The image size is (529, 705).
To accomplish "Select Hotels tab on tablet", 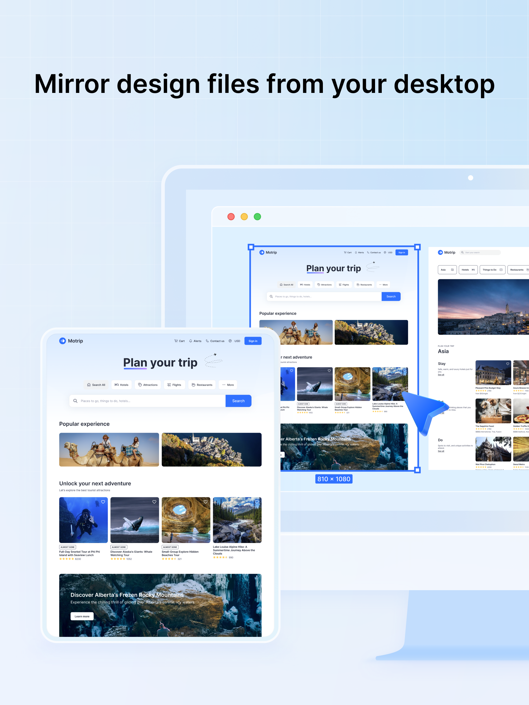I will (x=121, y=385).
